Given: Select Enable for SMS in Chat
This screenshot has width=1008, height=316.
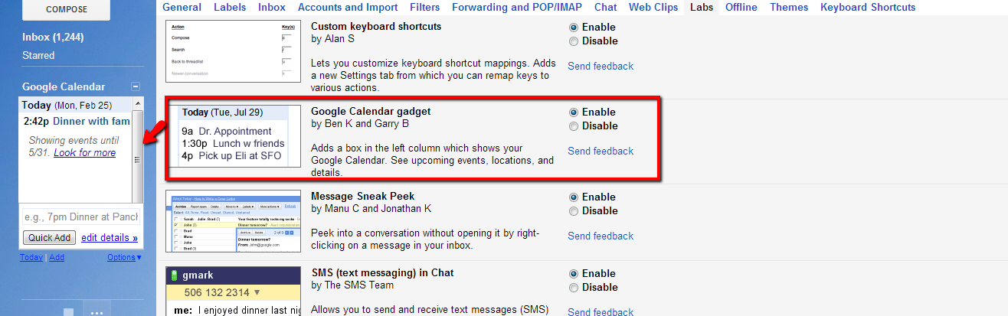Looking at the screenshot, I should pos(574,273).
